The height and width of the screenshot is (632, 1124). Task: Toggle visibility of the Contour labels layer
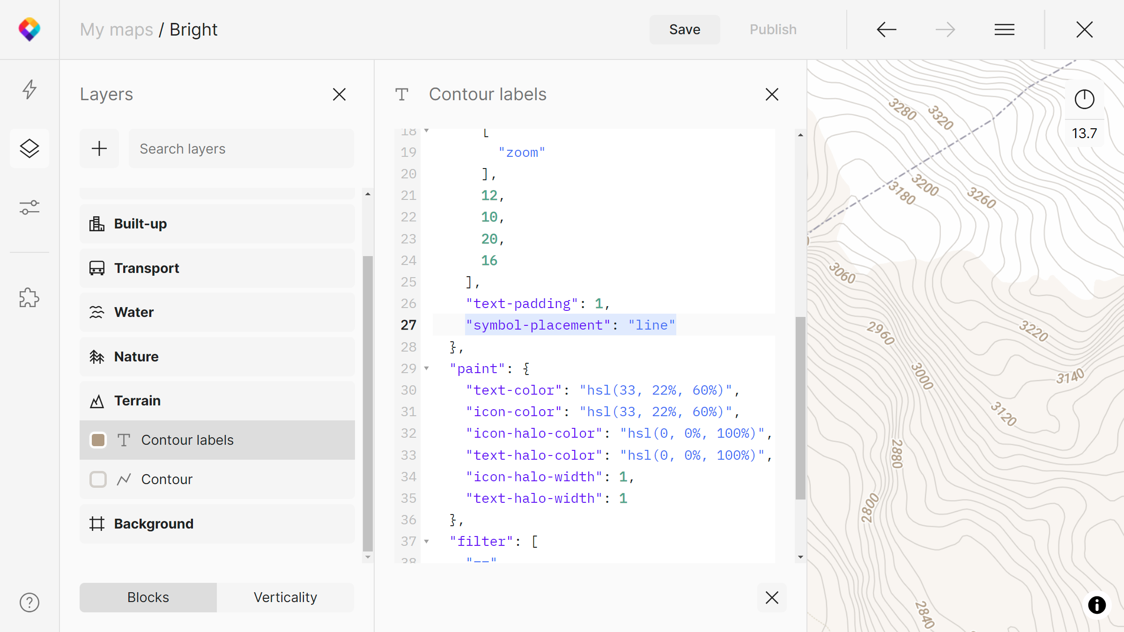click(x=98, y=440)
